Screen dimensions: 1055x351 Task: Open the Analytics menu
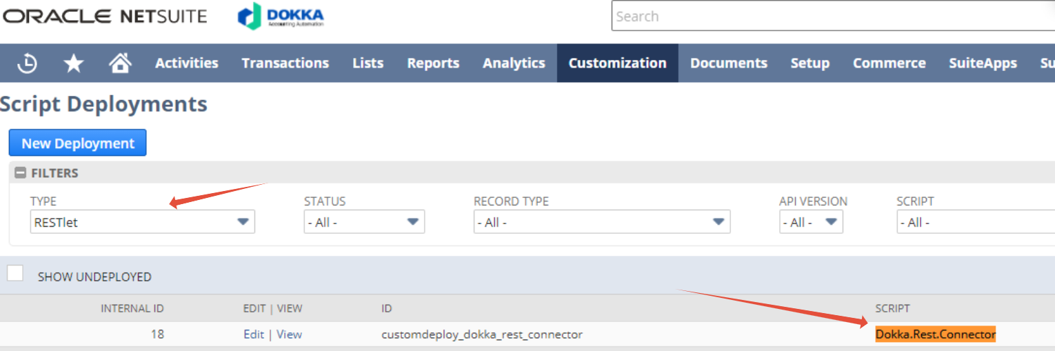point(514,63)
